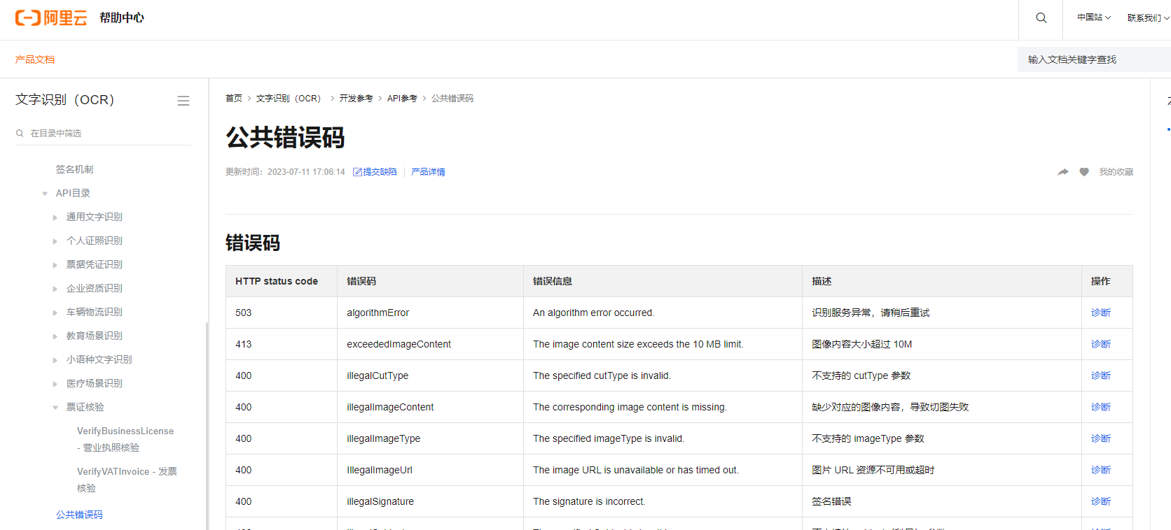Open the search magnifier icon in header
The height and width of the screenshot is (530, 1171).
(x=1041, y=17)
